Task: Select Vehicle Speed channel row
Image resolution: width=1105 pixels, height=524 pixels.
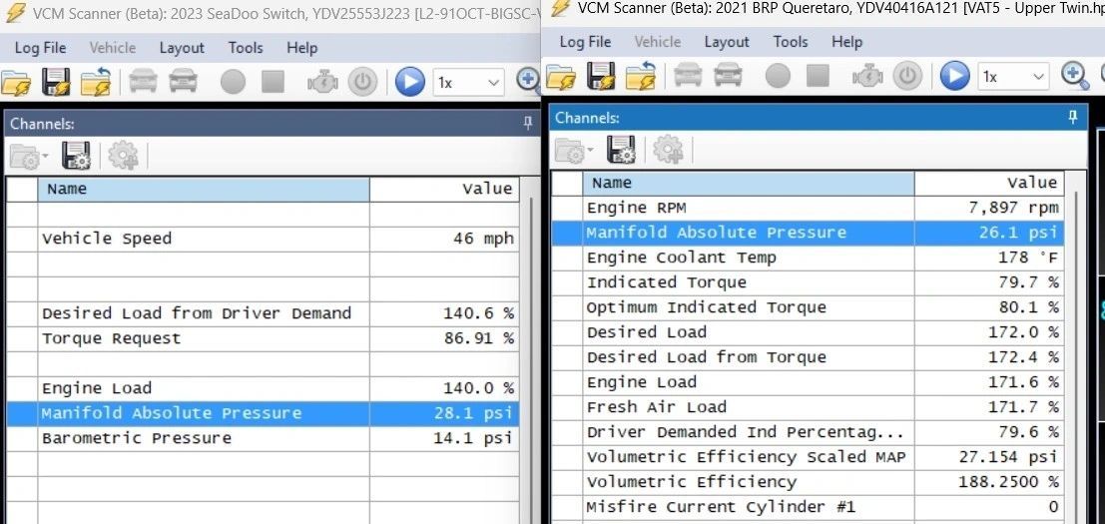Action: 263,239
